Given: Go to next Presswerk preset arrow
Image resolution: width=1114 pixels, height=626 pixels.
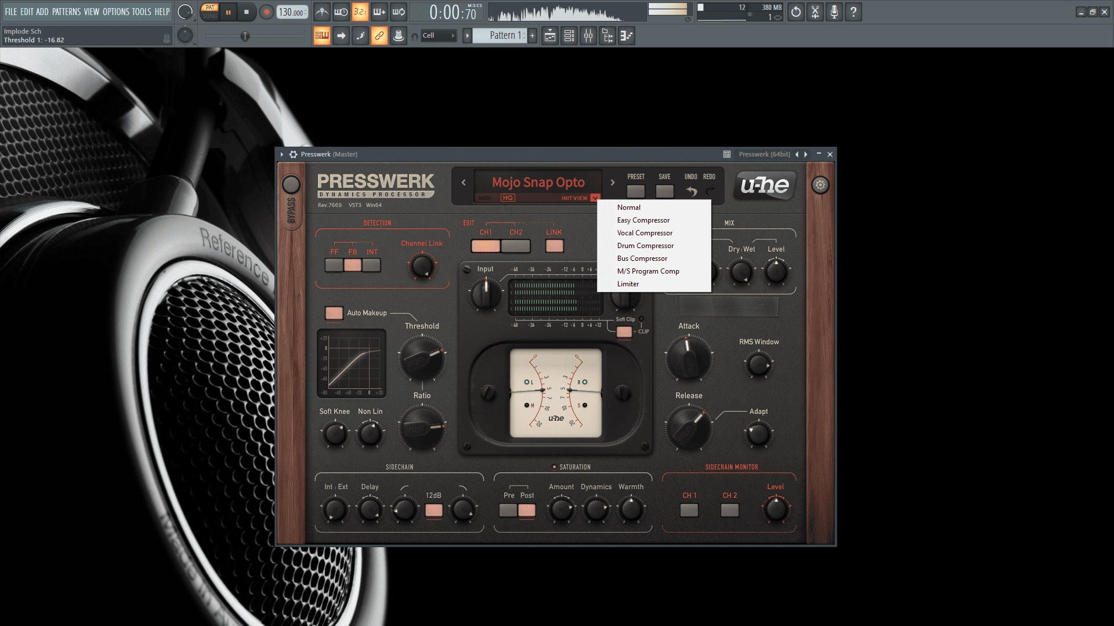Looking at the screenshot, I should (613, 183).
